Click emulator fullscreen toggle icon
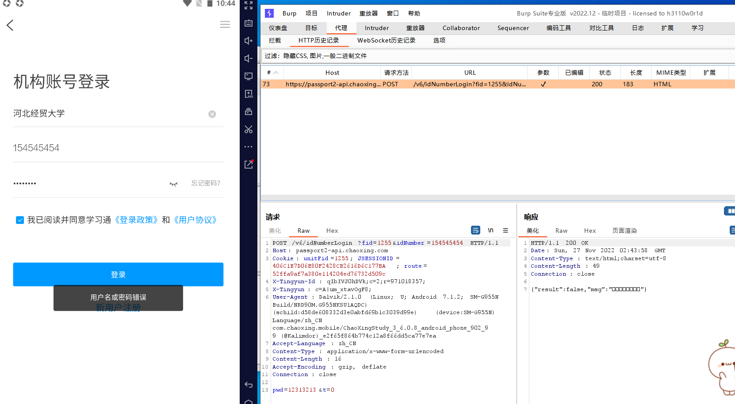Image resolution: width=735 pixels, height=404 pixels. (x=249, y=5)
